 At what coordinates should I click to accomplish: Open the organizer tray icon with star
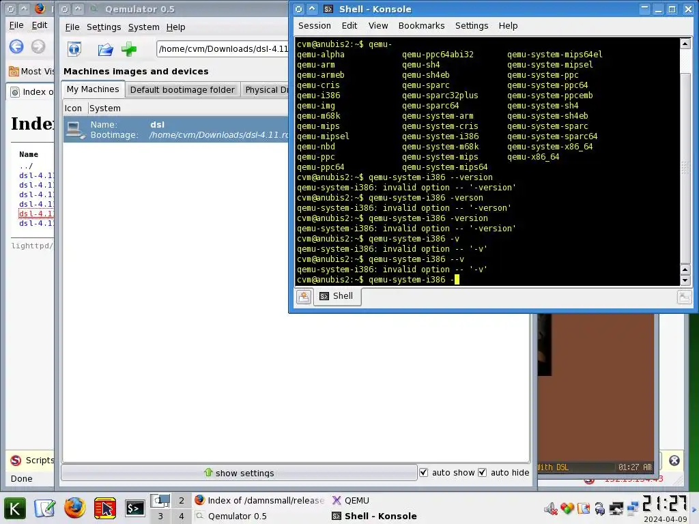(584, 508)
